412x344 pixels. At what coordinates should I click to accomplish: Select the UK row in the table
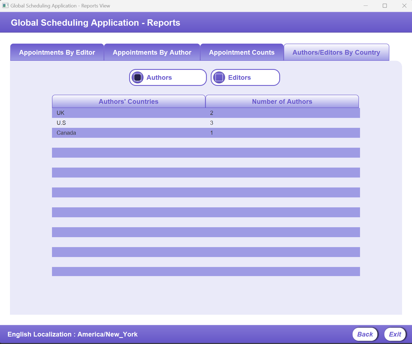pos(111,113)
